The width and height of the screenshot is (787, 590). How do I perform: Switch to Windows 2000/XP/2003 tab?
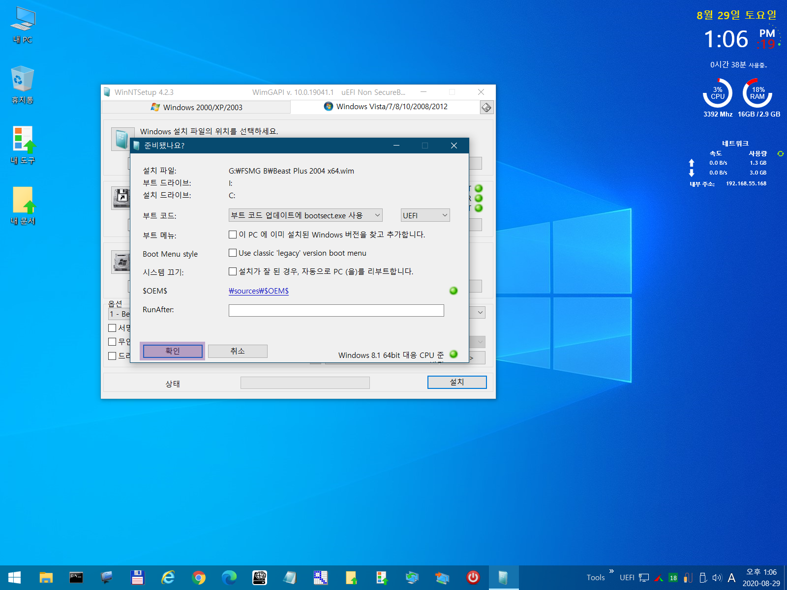196,107
